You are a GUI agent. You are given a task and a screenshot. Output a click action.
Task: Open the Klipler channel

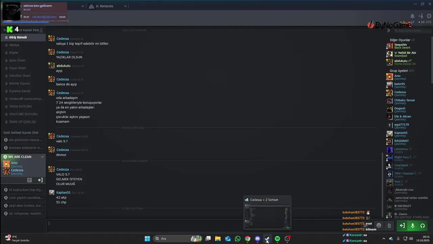coord(23,53)
